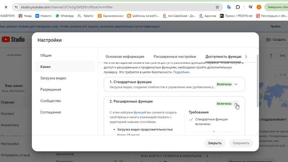Stop page loading with the X button
Image resolution: width=288 pixels, height=162 pixels.
6,7
